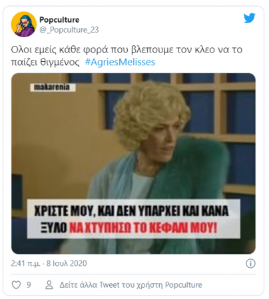Click the like count number 9
The height and width of the screenshot is (299, 269).
tap(29, 285)
